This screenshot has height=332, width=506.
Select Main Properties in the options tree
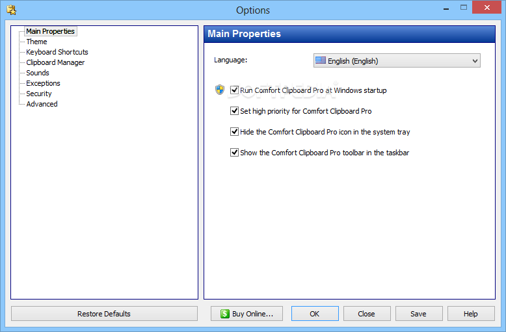pyautogui.click(x=50, y=31)
